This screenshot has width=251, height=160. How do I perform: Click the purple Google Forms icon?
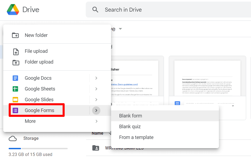(x=15, y=110)
